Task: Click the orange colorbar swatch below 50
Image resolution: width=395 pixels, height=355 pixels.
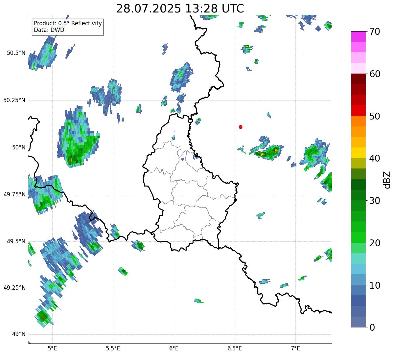Action: (358, 121)
